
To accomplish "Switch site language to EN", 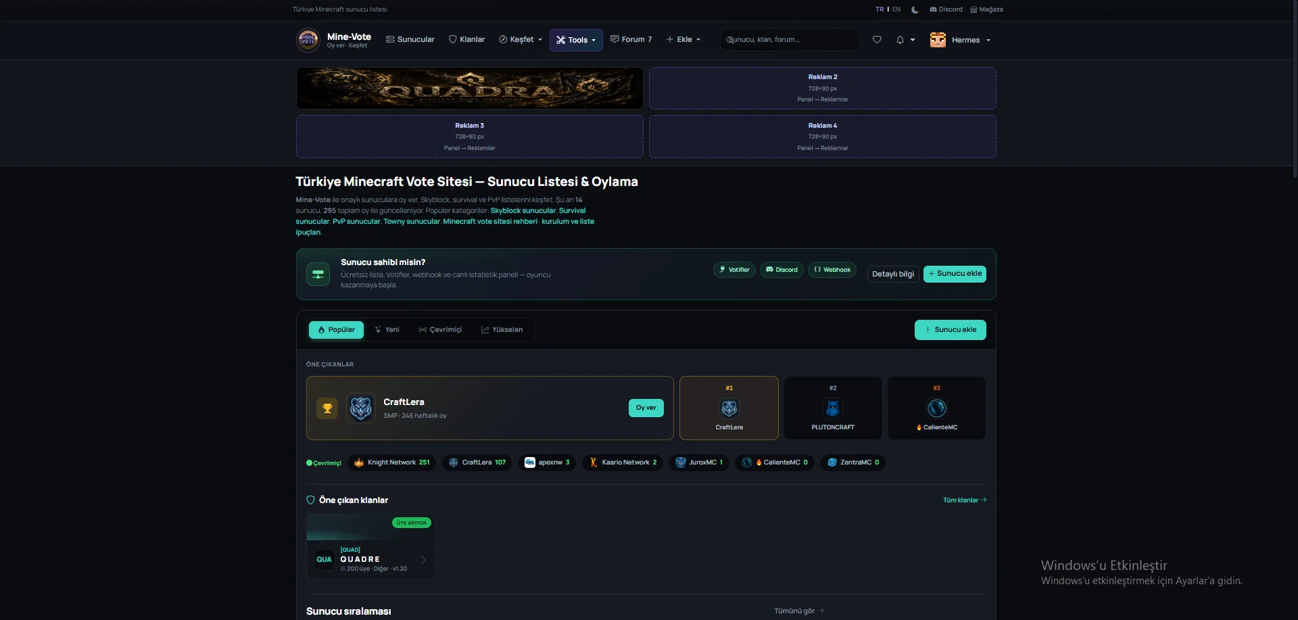I will 896,9.
